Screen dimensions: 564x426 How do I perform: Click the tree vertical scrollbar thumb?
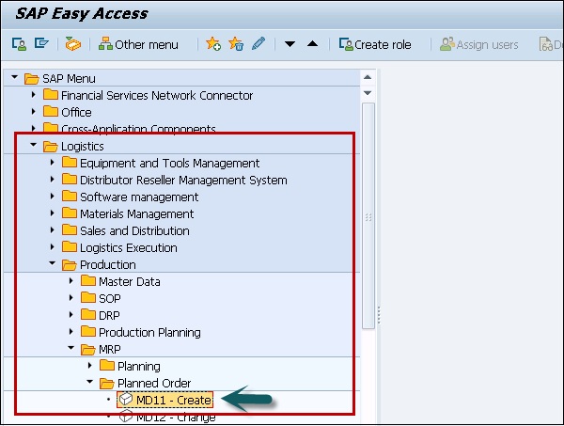coord(368,216)
